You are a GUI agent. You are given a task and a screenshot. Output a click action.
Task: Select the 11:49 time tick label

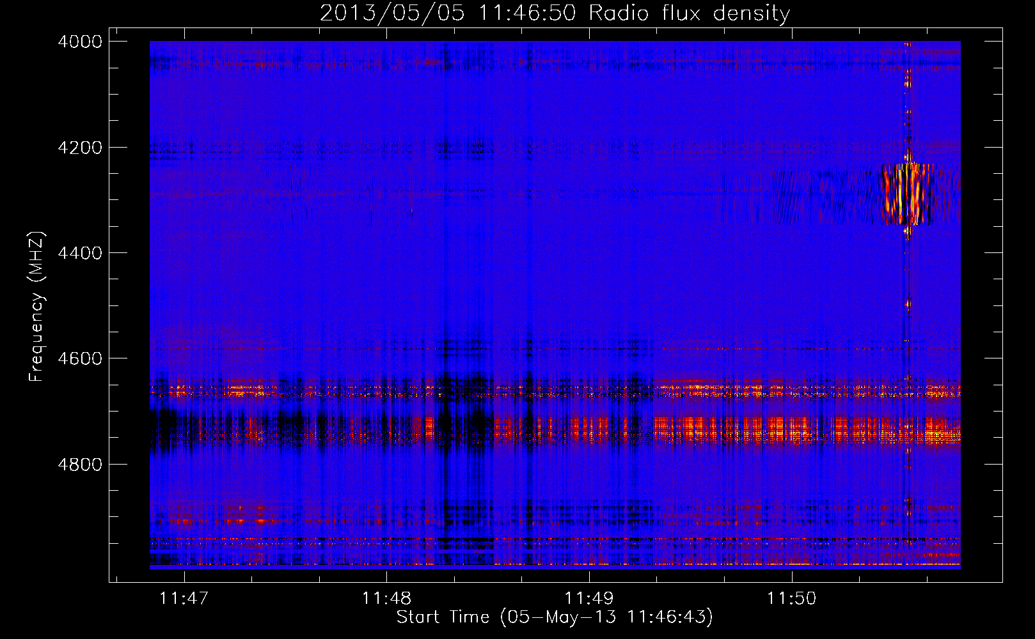pyautogui.click(x=589, y=598)
